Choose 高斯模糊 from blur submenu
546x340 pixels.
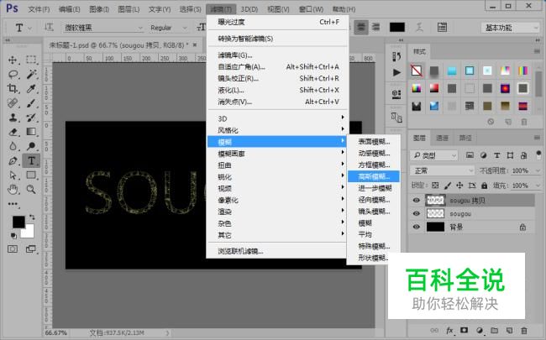pyautogui.click(x=374, y=176)
